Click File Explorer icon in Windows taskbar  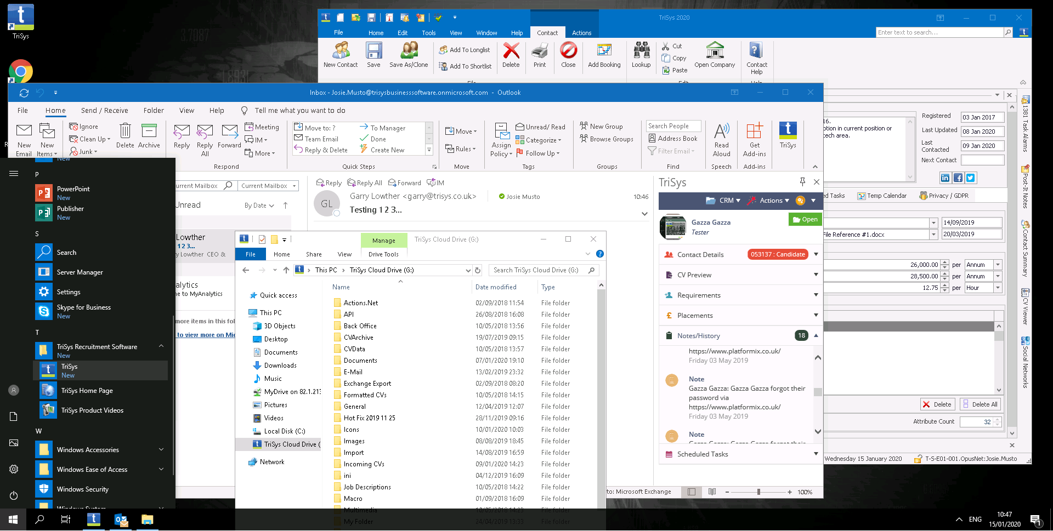[147, 519]
